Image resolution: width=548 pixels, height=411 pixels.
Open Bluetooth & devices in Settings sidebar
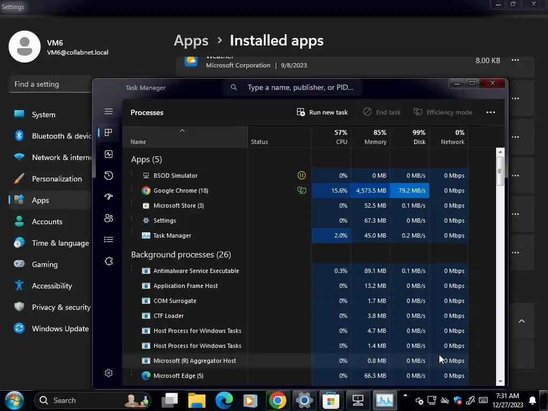coord(51,136)
